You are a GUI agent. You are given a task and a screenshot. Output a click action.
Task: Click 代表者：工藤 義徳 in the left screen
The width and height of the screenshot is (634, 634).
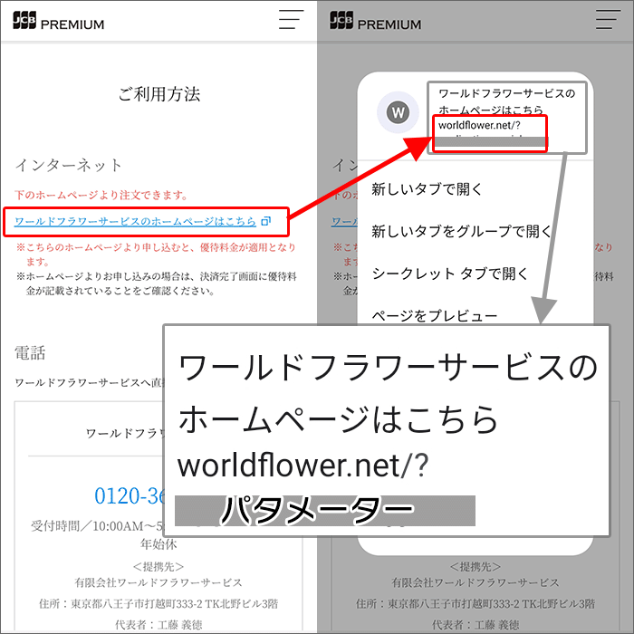tap(158, 625)
